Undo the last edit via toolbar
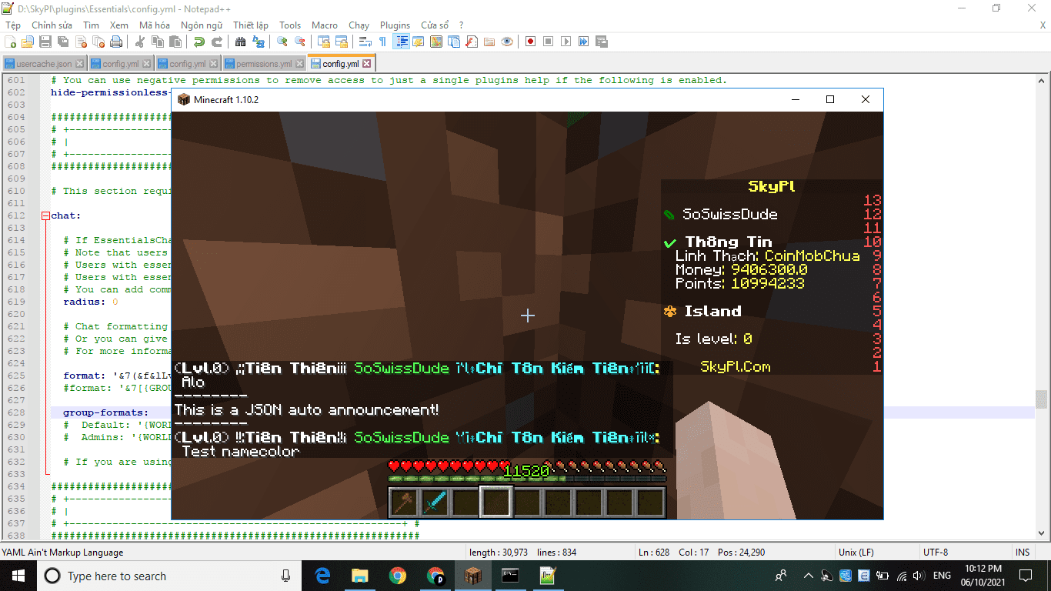Screen dimensions: 1051x591 click(199, 42)
